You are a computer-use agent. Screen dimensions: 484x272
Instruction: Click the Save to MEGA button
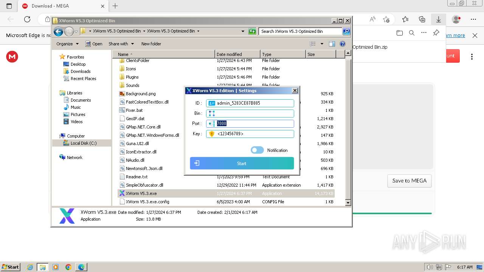(x=410, y=181)
